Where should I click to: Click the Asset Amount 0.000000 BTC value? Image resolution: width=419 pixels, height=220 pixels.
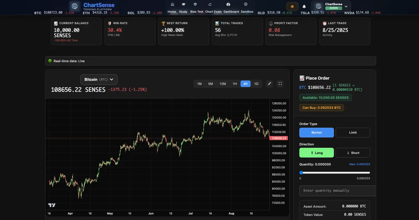[x=354, y=206]
